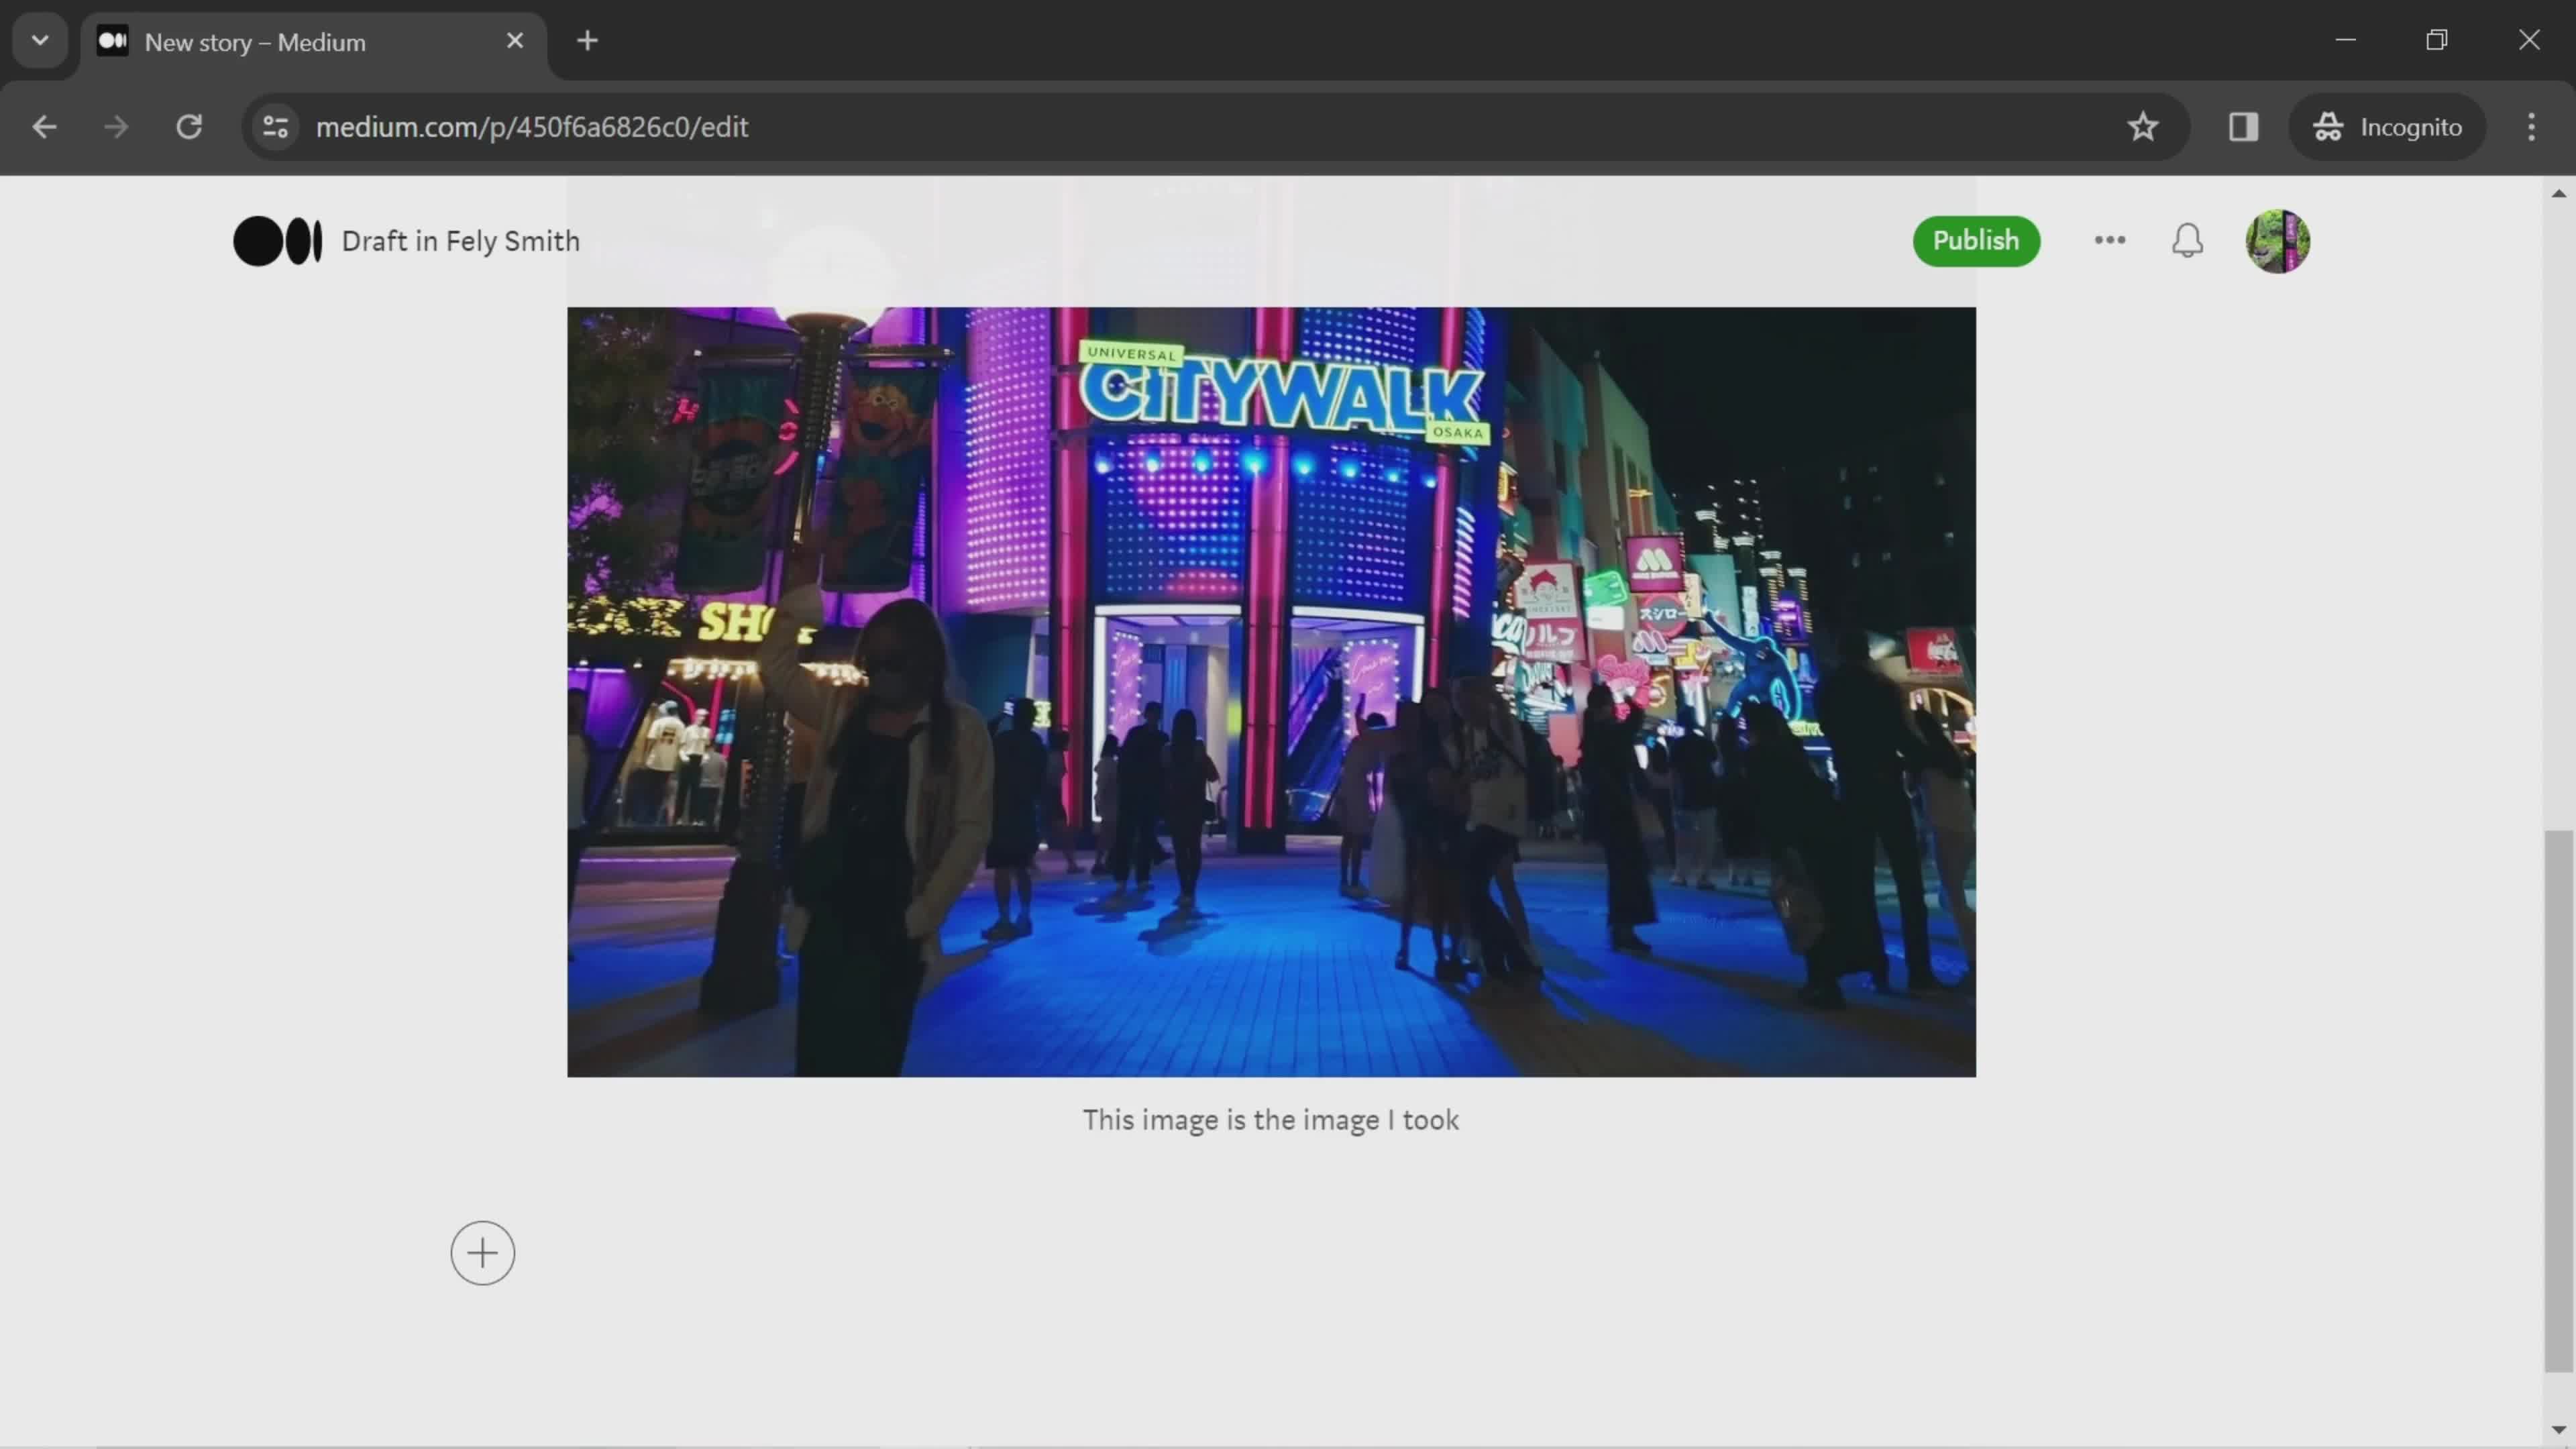The width and height of the screenshot is (2576, 1449).
Task: Open a new browser tab
Action: [587, 41]
